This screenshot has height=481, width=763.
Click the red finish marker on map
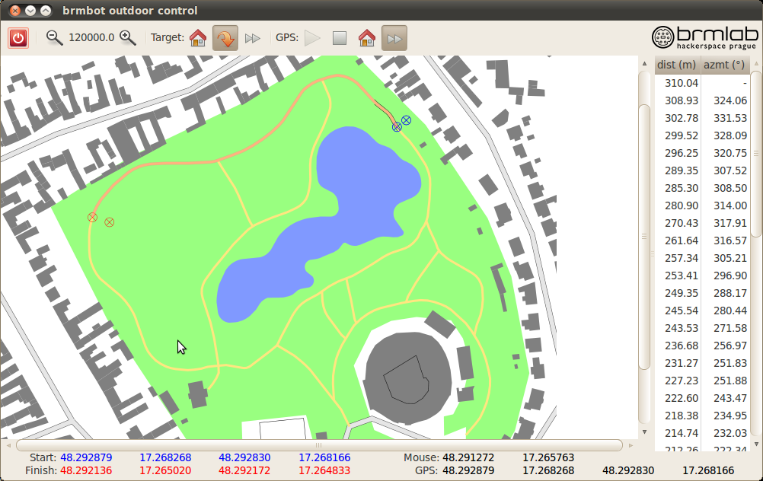(x=92, y=218)
